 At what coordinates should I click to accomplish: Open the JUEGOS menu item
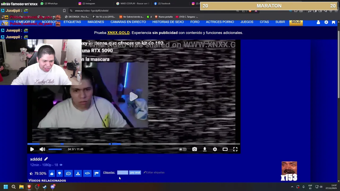(x=247, y=22)
